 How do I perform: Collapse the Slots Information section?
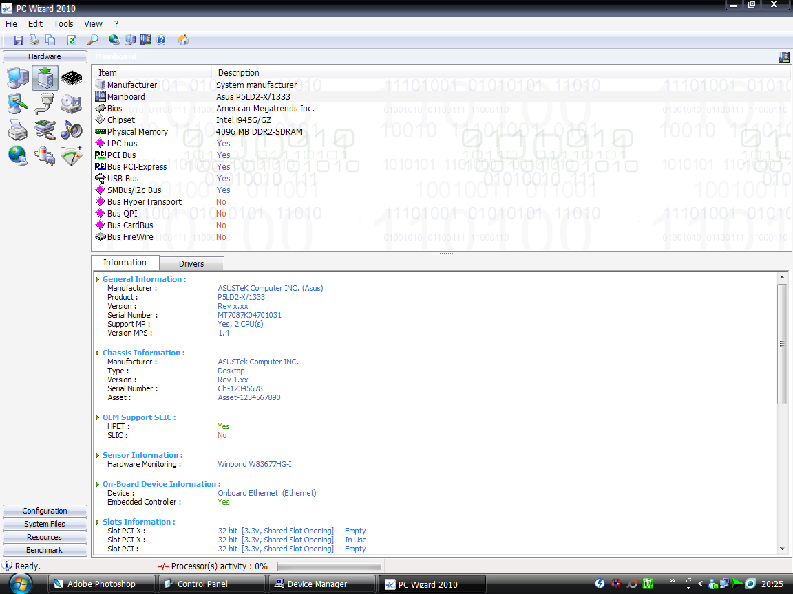tap(98, 522)
